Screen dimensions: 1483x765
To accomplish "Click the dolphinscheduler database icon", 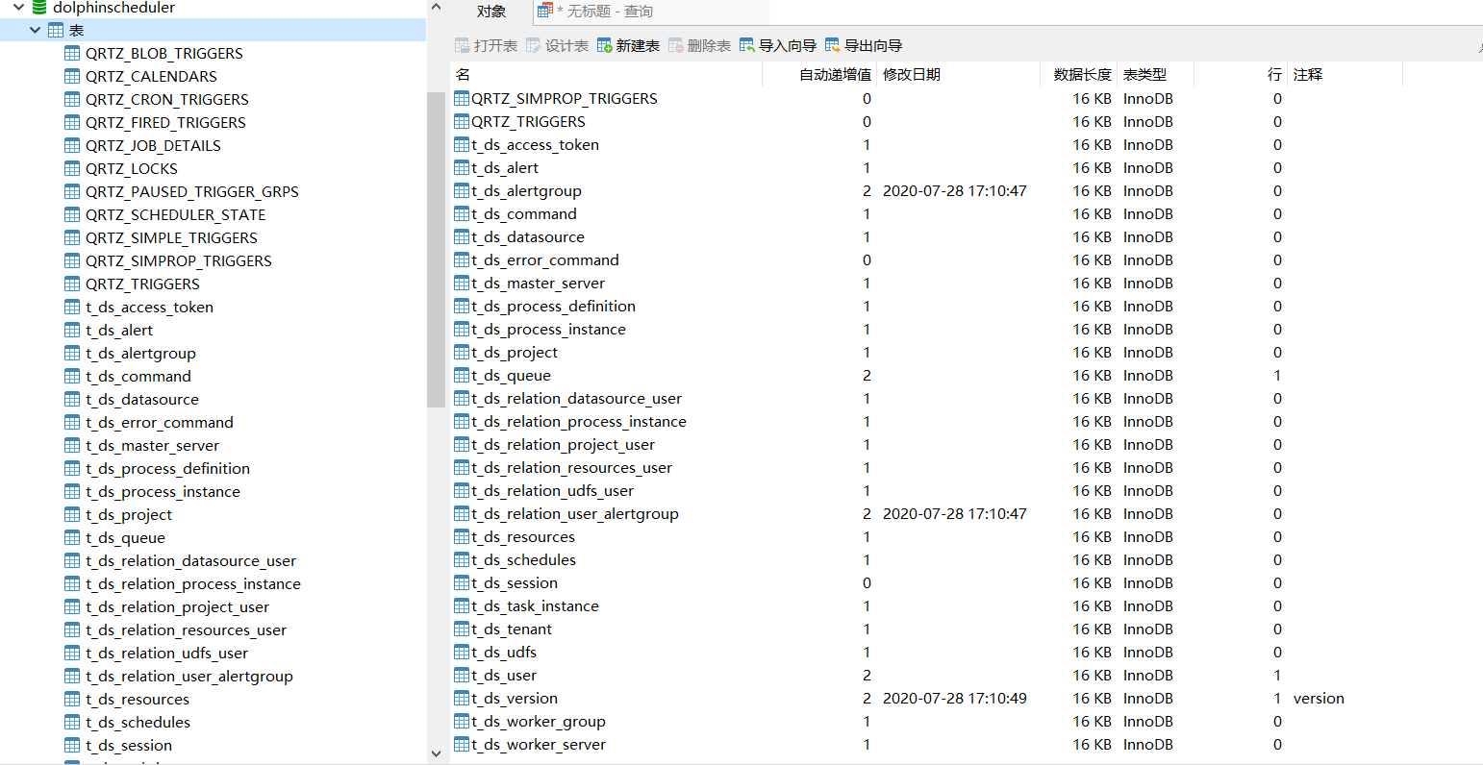I will click(x=39, y=8).
